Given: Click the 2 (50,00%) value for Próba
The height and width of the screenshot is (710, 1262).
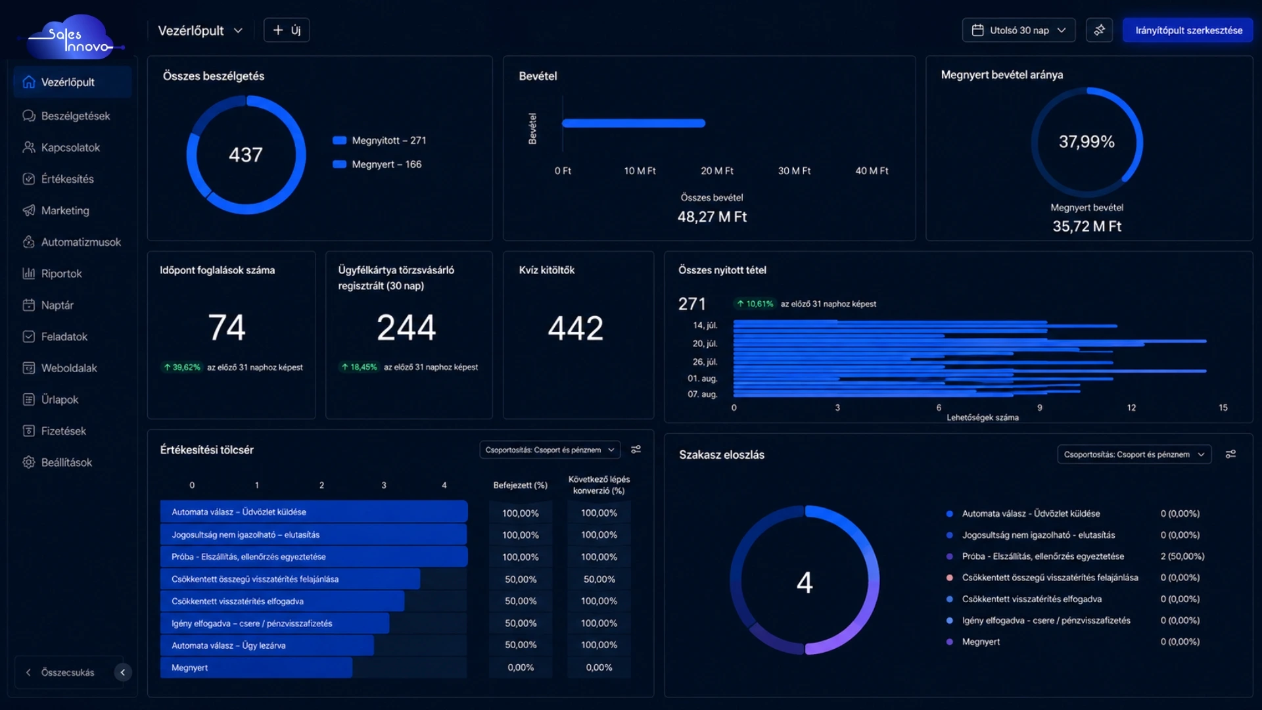Looking at the screenshot, I should (1182, 556).
